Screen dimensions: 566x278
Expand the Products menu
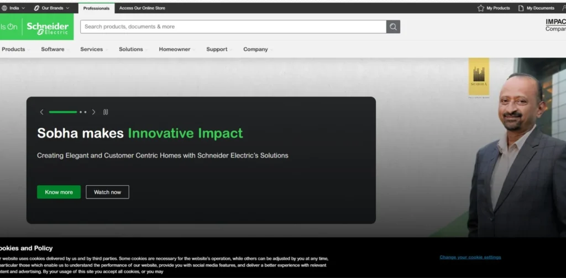pyautogui.click(x=13, y=49)
